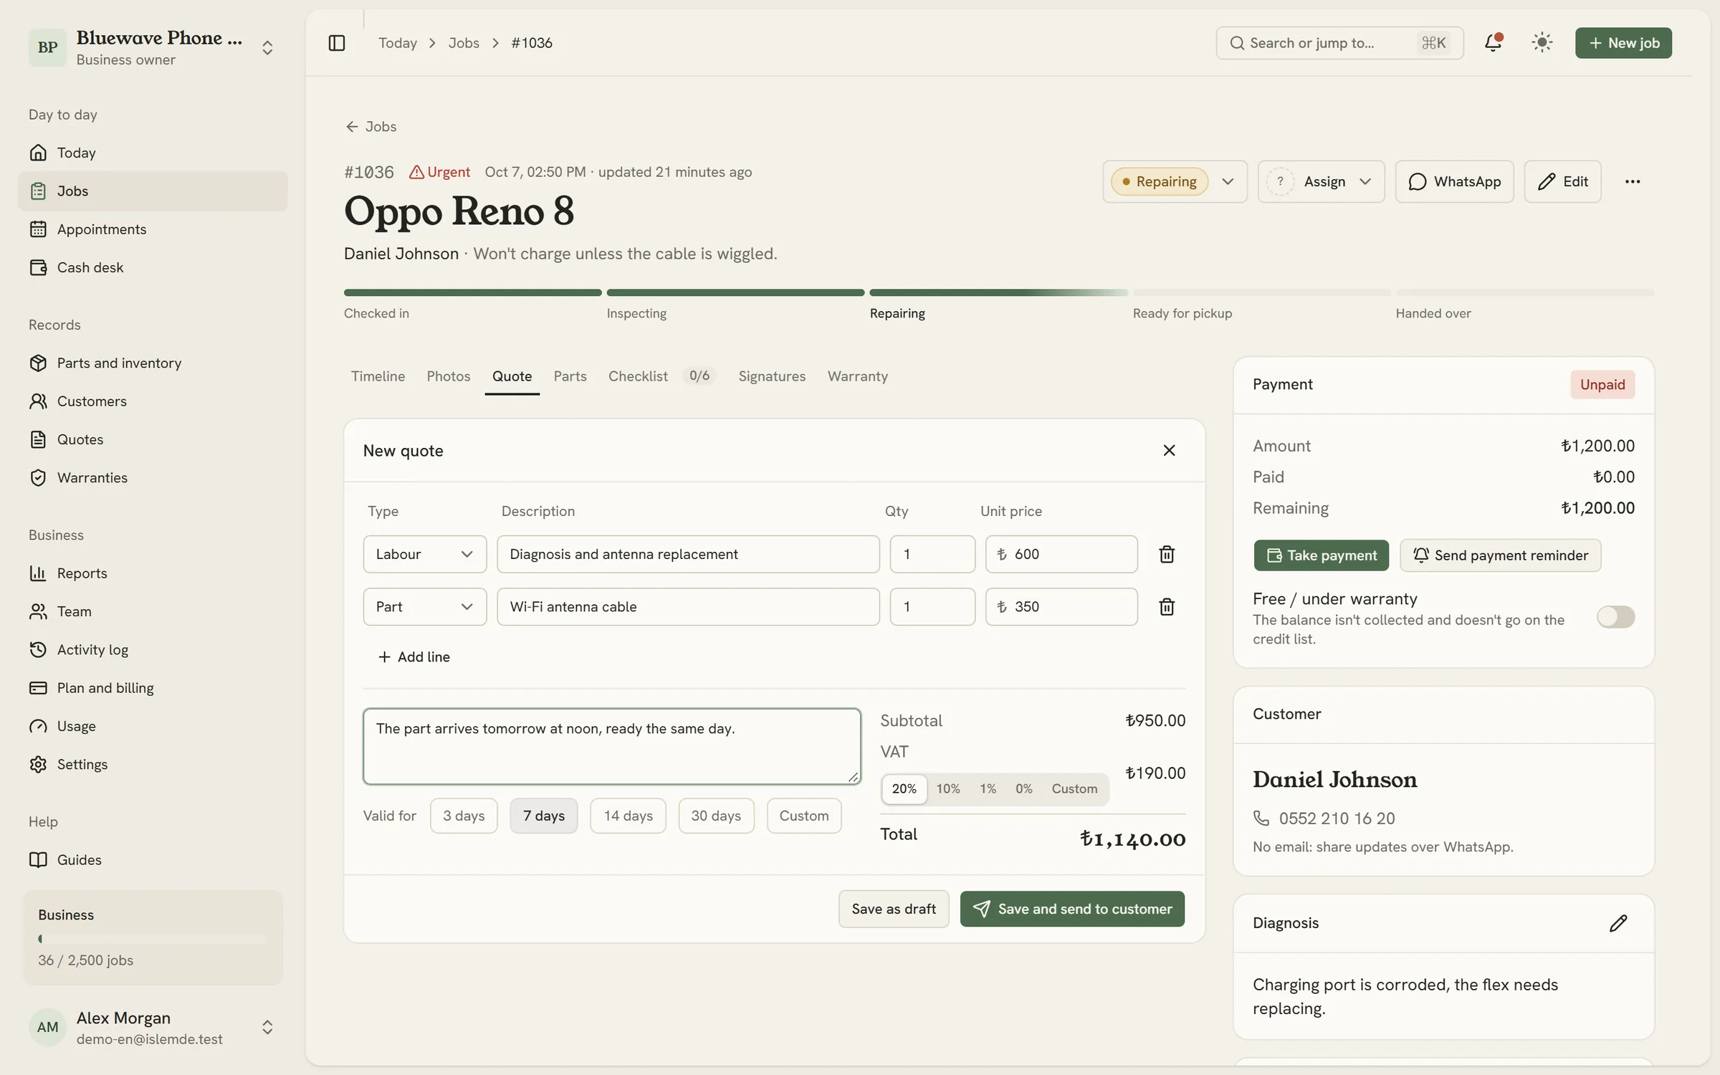Toggle Free / under warranty switch

(x=1615, y=617)
